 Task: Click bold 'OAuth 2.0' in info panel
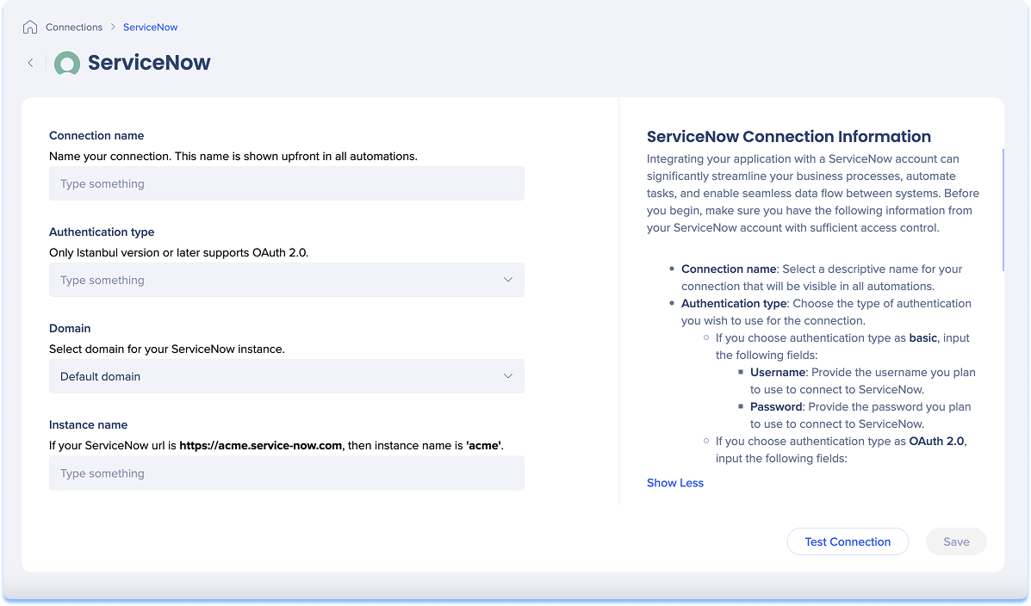coord(937,441)
